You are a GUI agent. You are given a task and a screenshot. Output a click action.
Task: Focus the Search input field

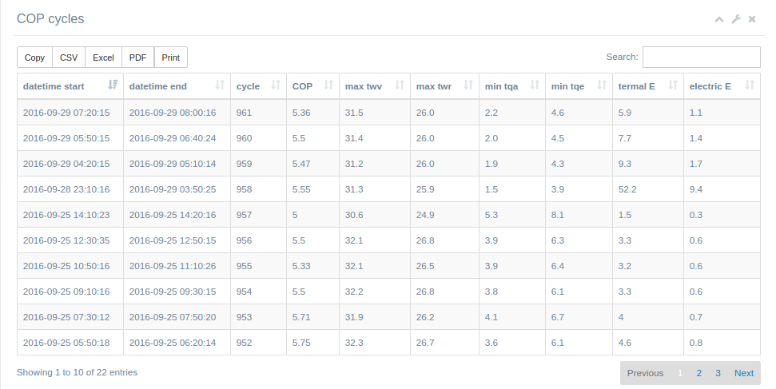[701, 57]
